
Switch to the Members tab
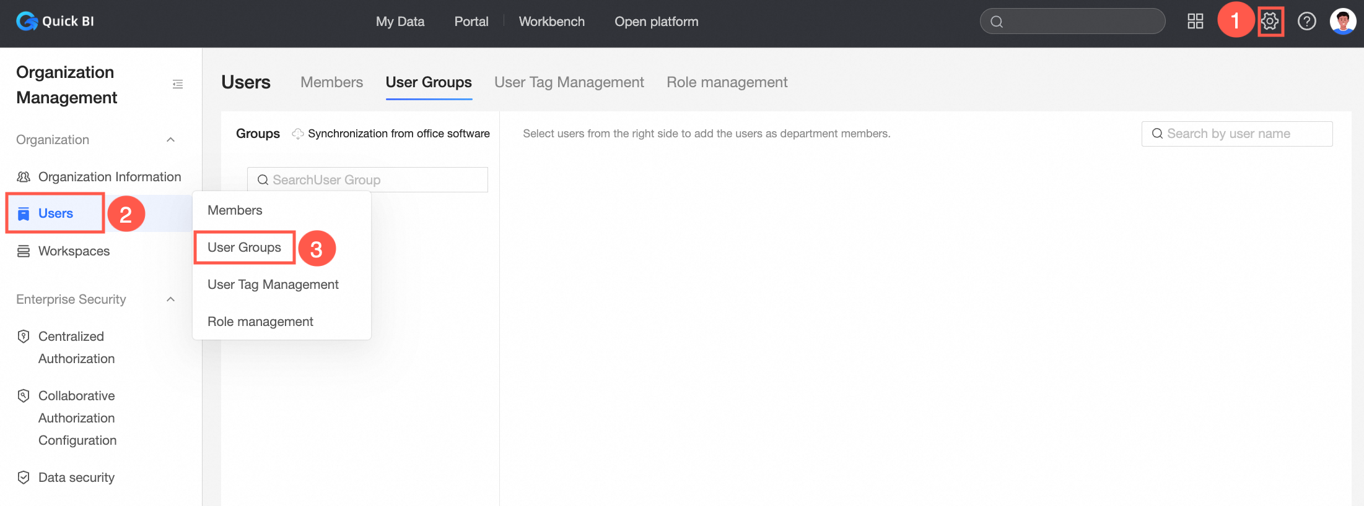[x=331, y=82]
